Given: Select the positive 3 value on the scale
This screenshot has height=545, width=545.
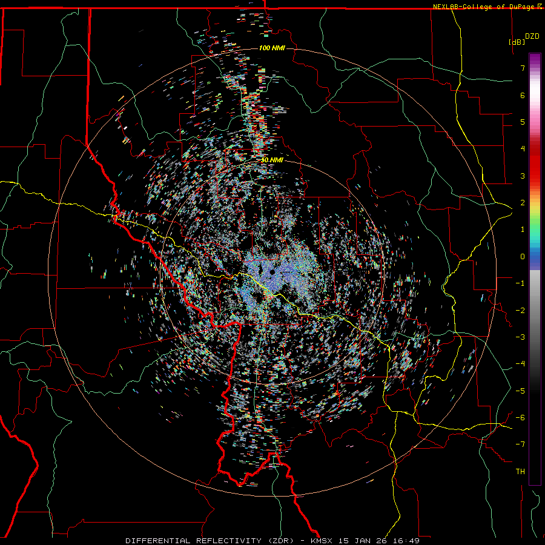Looking at the screenshot, I should point(523,176).
